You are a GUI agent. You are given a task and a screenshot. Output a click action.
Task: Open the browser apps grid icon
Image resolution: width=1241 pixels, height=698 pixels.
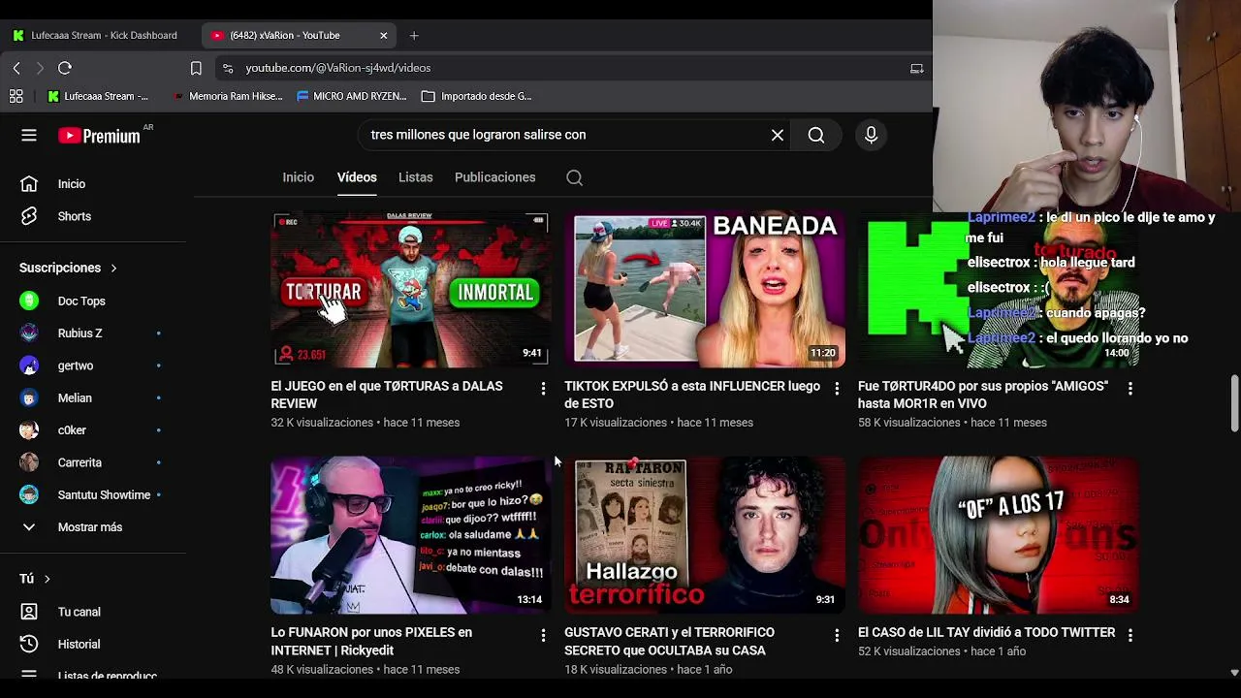point(16,96)
